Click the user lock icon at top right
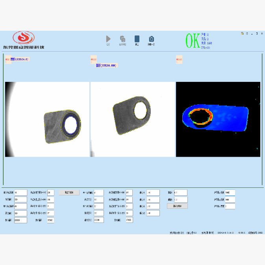The height and width of the screenshot is (265, 265). tap(242, 33)
